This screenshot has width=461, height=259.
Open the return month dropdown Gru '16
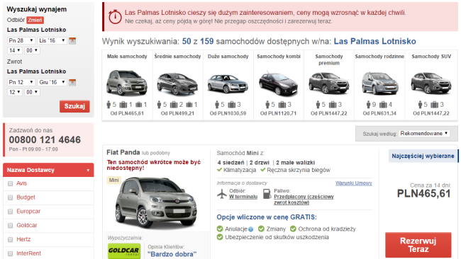52,82
